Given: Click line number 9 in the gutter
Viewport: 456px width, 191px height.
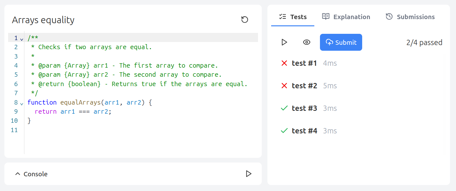Looking at the screenshot, I should pyautogui.click(x=16, y=111).
